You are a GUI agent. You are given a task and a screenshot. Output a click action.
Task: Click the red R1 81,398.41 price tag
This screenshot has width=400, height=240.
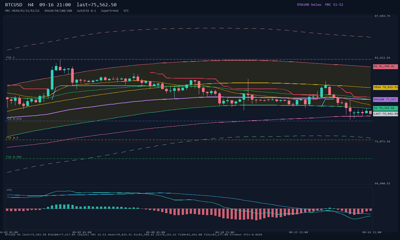(385, 67)
